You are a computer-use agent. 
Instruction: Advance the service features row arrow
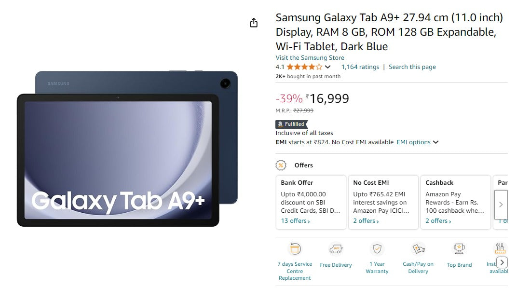[502, 262]
